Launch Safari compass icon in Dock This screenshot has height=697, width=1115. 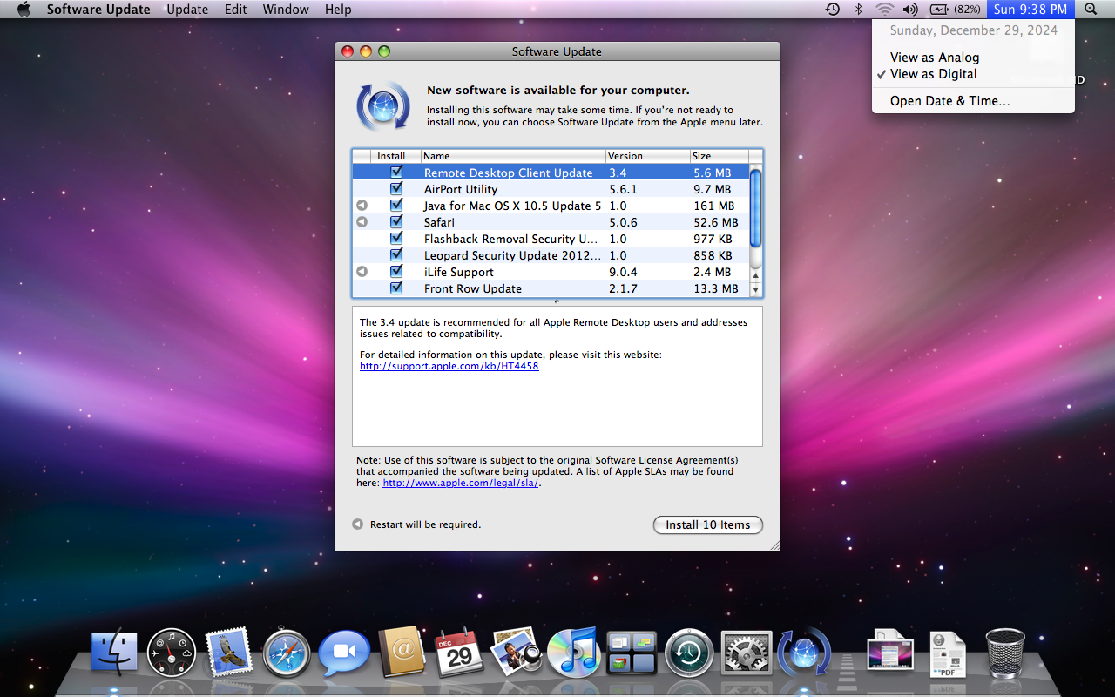point(287,653)
